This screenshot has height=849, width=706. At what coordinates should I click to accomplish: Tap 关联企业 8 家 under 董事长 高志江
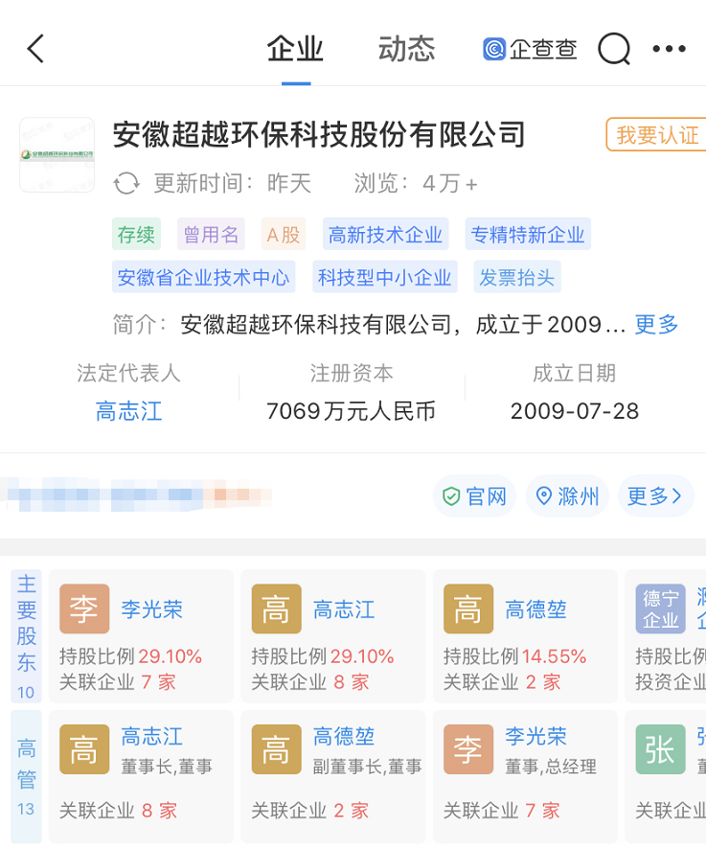(118, 811)
